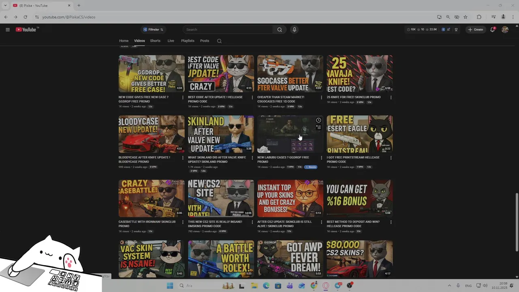Screen dimensions: 519x292
Task: Open the Chrome three-dot menu
Action: coord(513,17)
